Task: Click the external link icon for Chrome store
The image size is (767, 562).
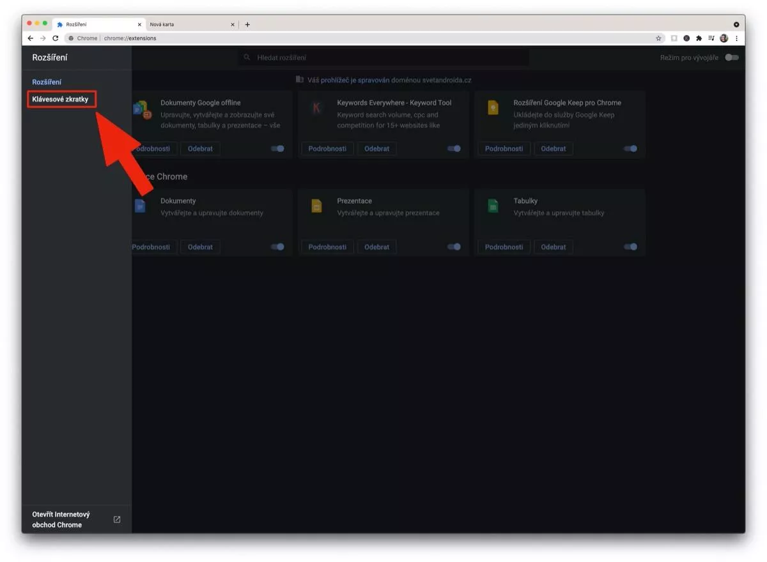Action: click(x=117, y=519)
